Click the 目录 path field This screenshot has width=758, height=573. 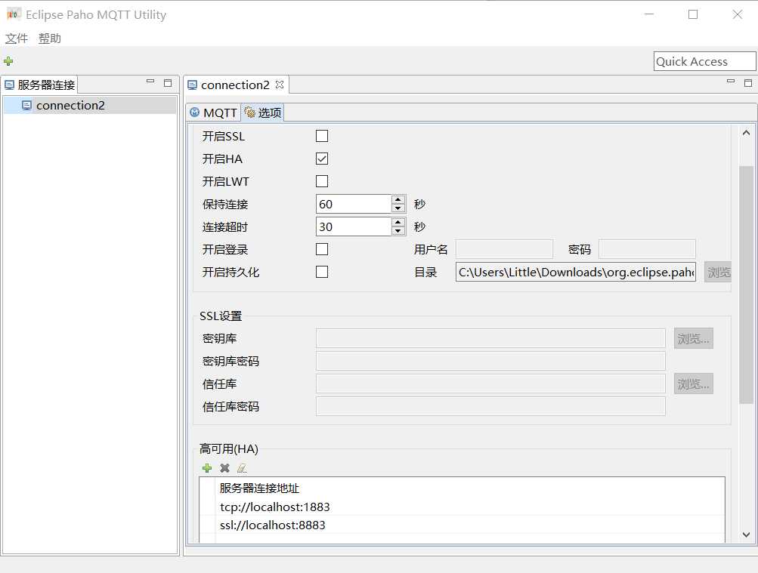[576, 273]
